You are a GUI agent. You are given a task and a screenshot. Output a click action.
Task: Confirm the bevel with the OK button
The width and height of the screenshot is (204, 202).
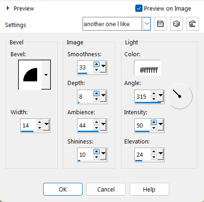63,189
